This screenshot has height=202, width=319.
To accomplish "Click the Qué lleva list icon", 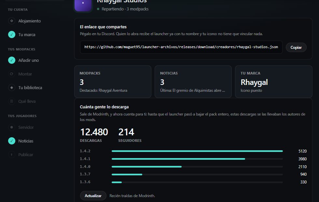I will (x=12, y=101).
